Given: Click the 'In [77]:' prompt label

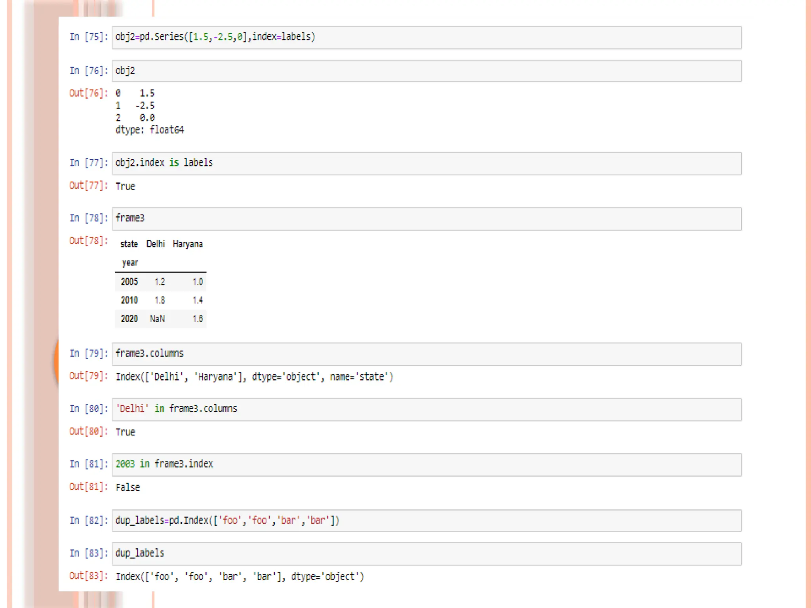Looking at the screenshot, I should click(x=89, y=163).
